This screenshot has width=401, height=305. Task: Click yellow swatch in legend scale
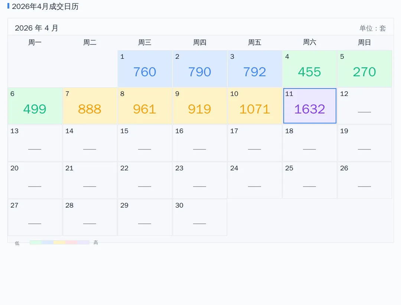[x=59, y=242]
